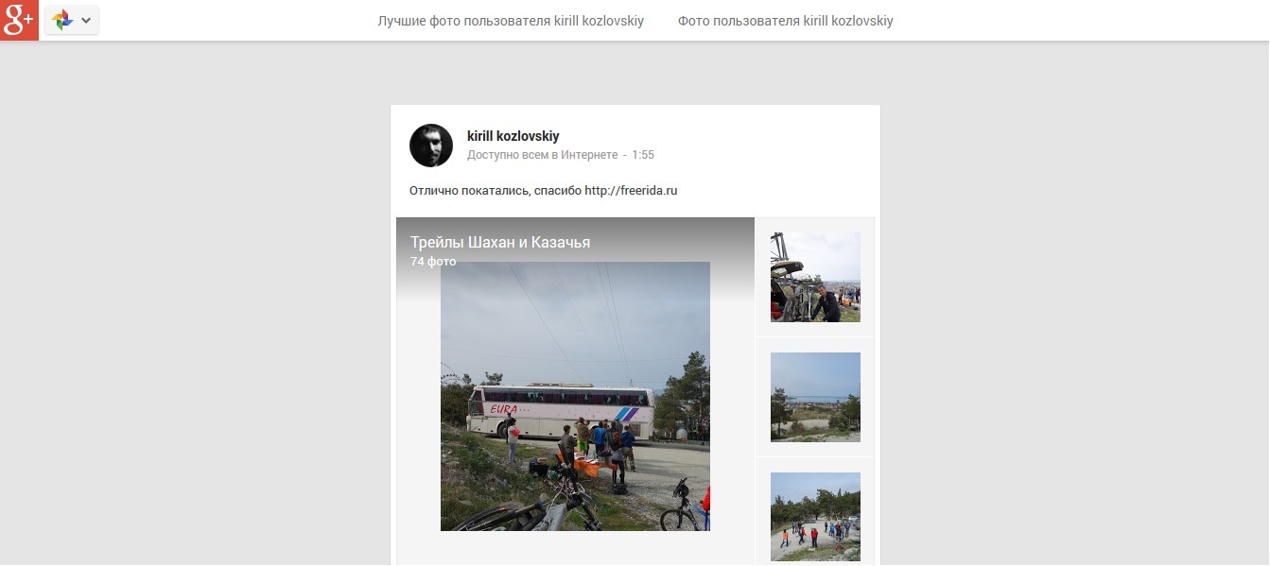Open the second thumbnail with the sea view

click(x=815, y=397)
